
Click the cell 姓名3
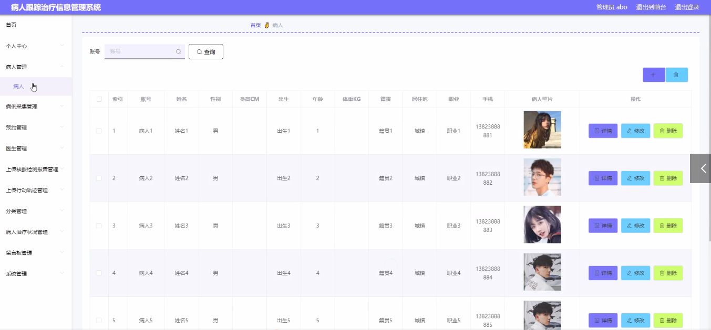(181, 226)
